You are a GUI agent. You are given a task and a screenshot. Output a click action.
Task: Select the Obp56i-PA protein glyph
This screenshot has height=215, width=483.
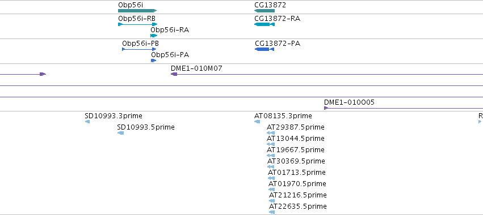coord(154,61)
